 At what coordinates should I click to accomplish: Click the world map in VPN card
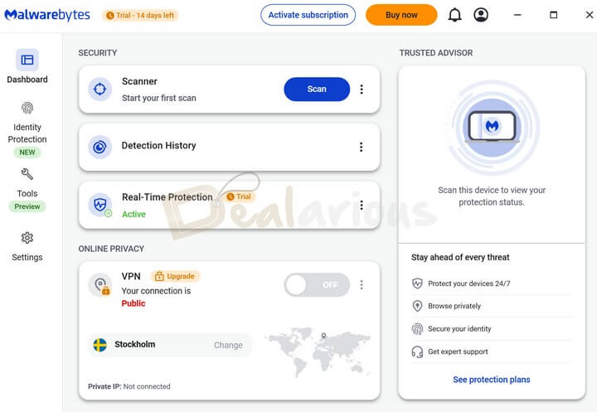318,351
